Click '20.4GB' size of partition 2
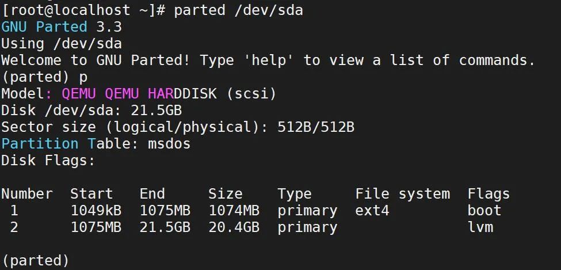The width and height of the screenshot is (561, 270). coord(234,227)
